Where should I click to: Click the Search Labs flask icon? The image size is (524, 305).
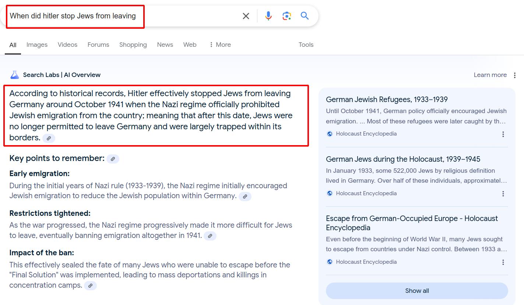[x=15, y=75]
